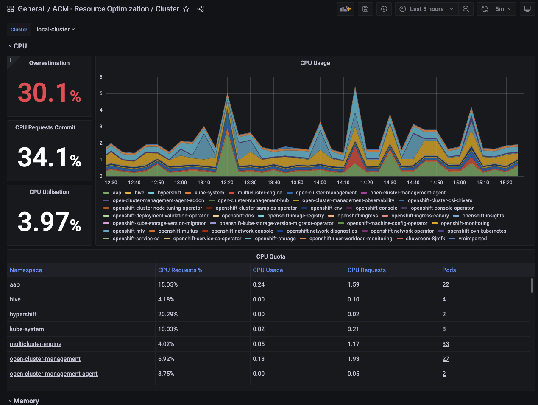Open the CPU Usage panel title menu
The image size is (538, 405).
click(x=315, y=63)
